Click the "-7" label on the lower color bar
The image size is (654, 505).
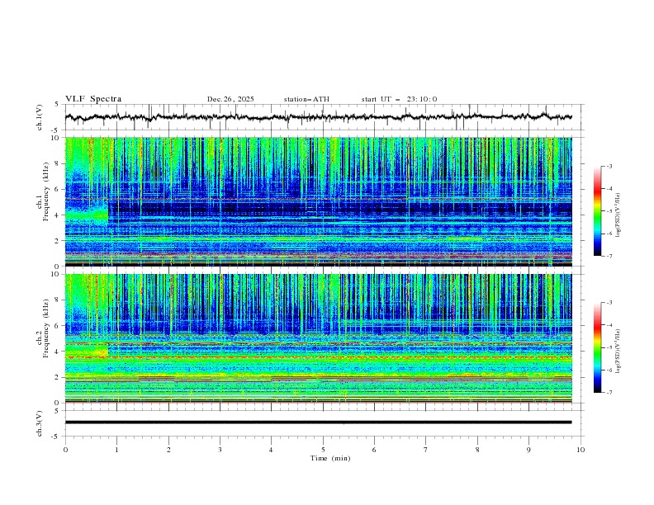click(x=609, y=393)
